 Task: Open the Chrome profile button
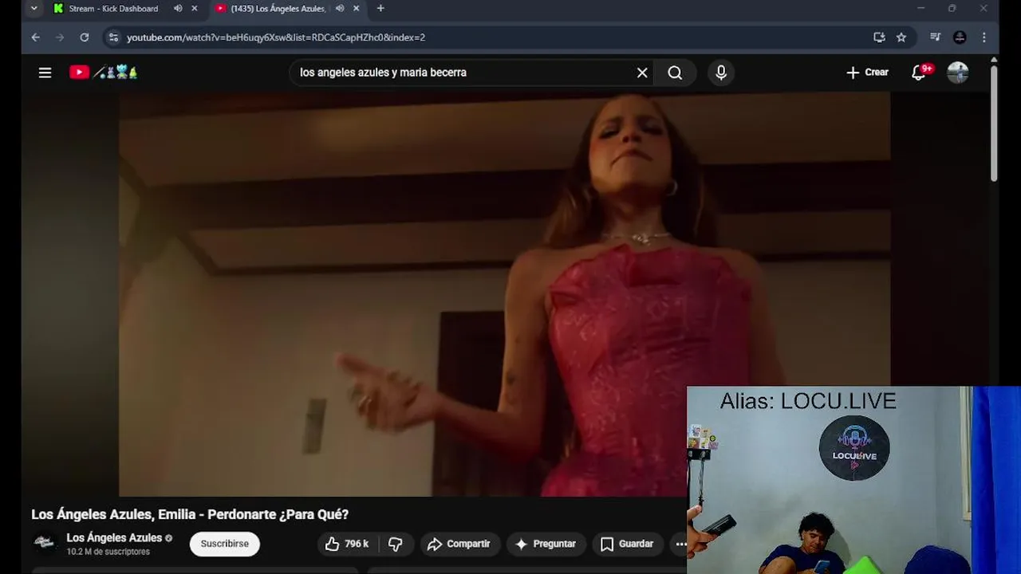(x=960, y=37)
